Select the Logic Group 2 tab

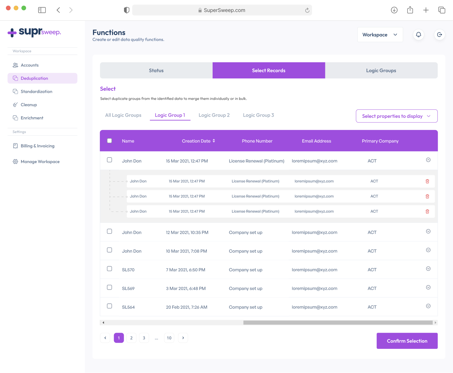click(214, 115)
